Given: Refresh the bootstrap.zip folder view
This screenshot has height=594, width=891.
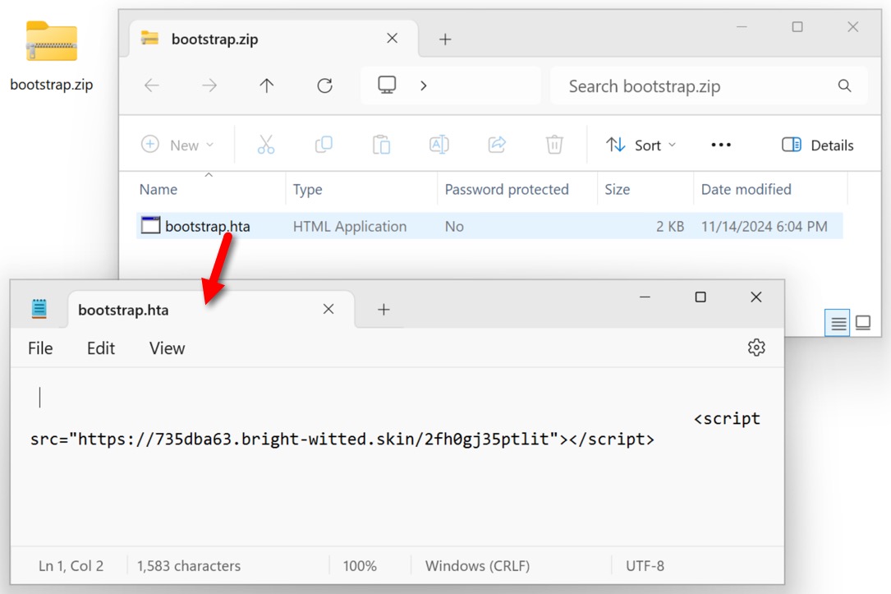Looking at the screenshot, I should 324,85.
